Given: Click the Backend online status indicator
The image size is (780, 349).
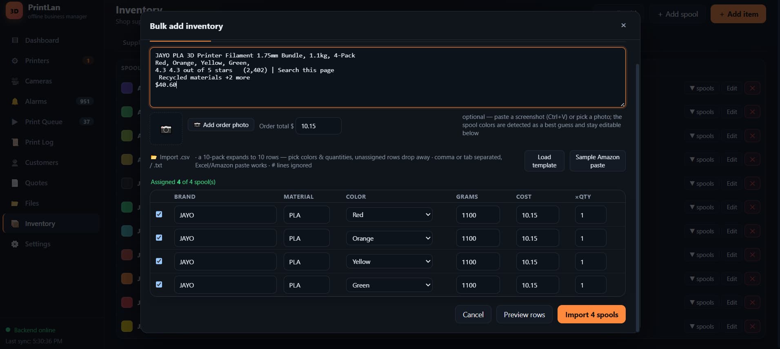Looking at the screenshot, I should 31,330.
